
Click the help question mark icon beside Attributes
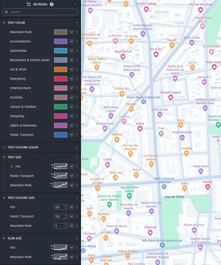(52, 4)
